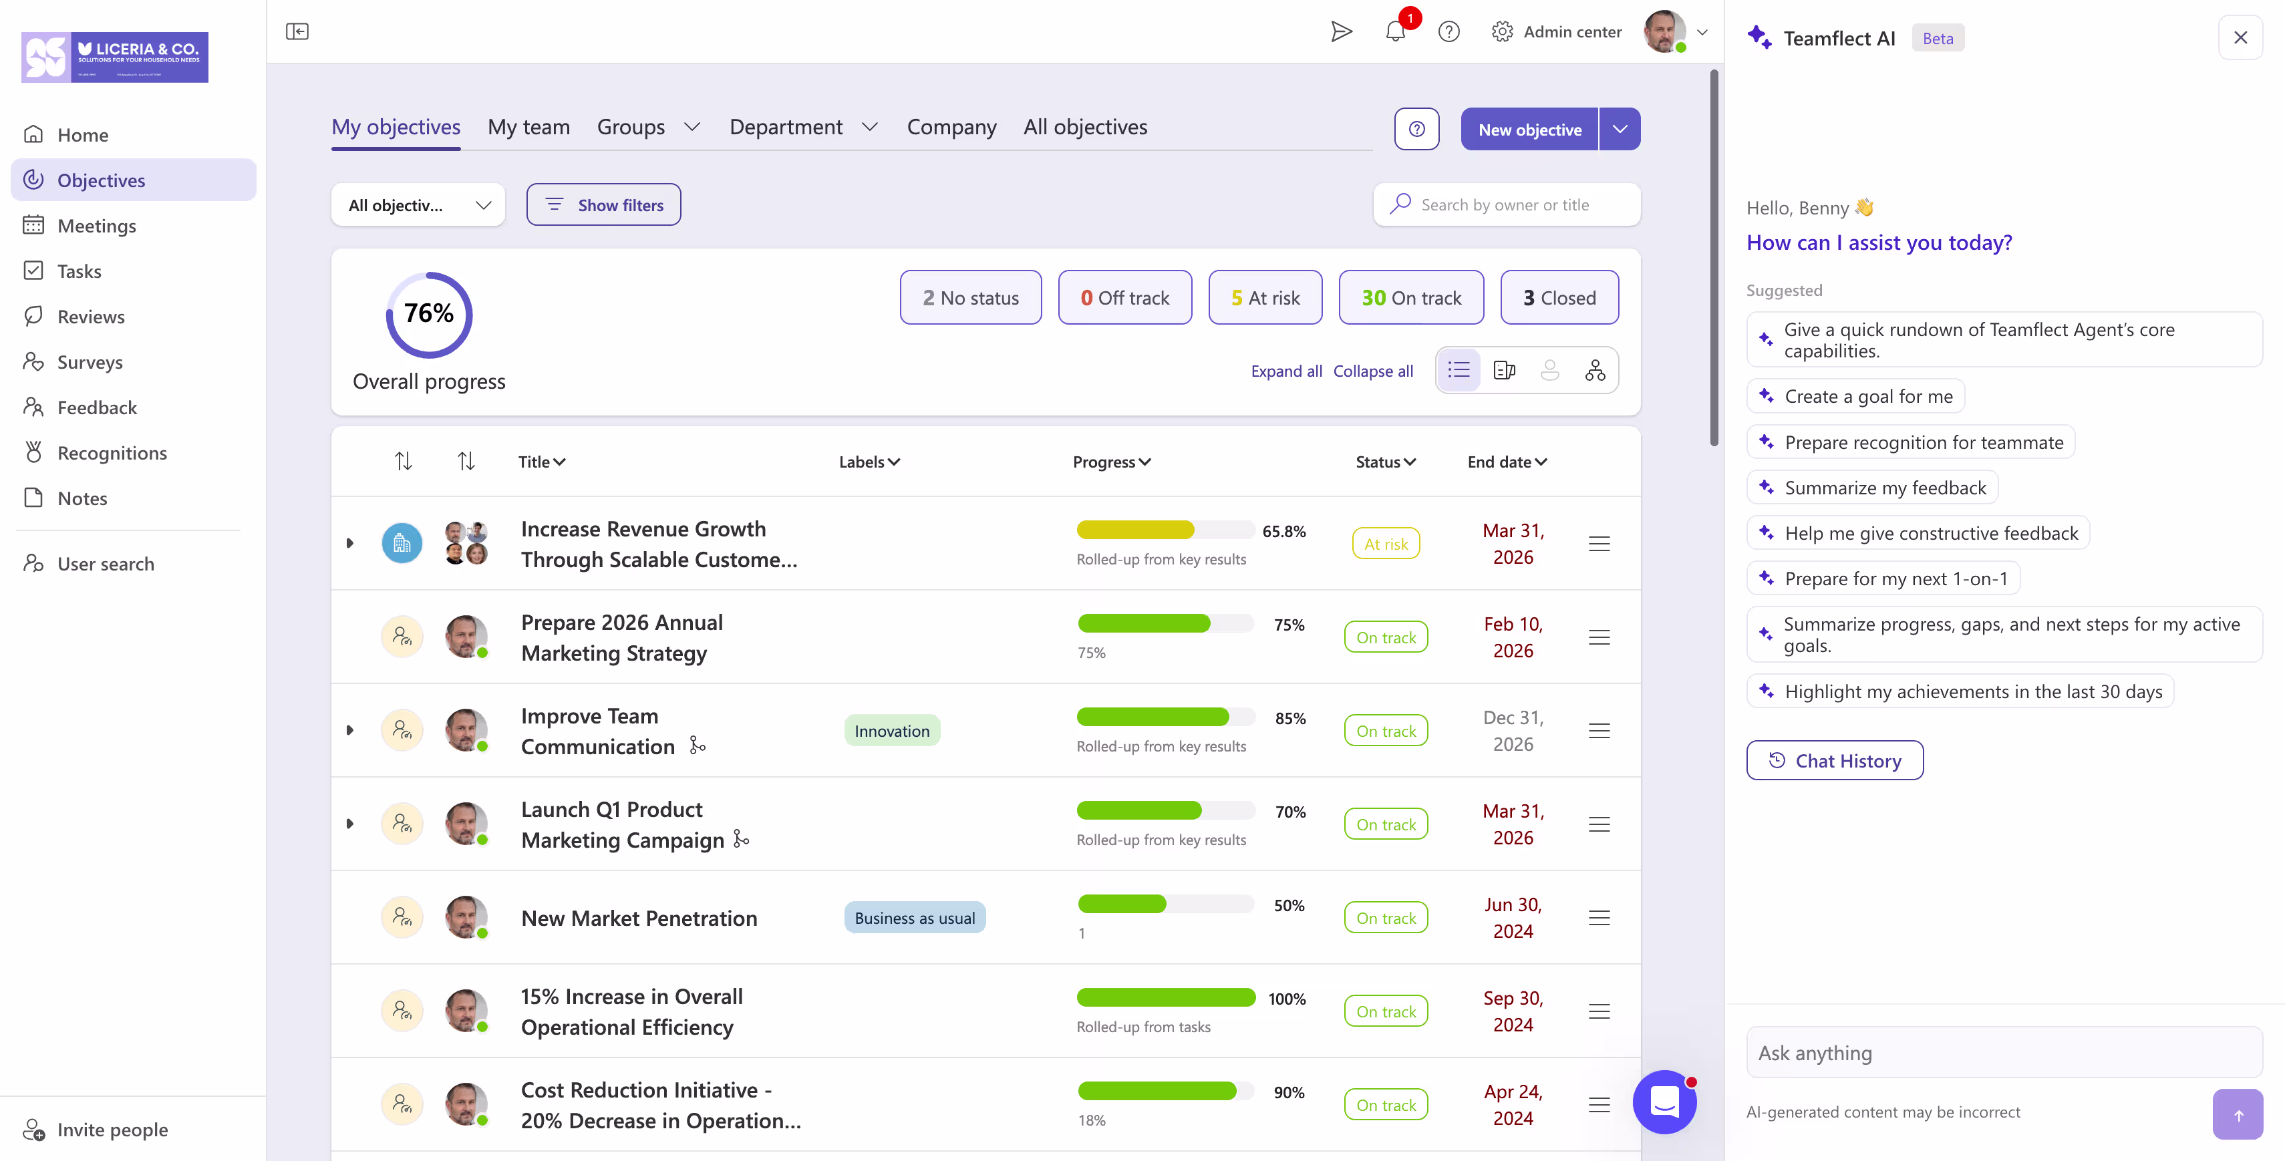Screen dimensions: 2285x1161
Task: Open the help question mark icon
Action: [1449, 31]
